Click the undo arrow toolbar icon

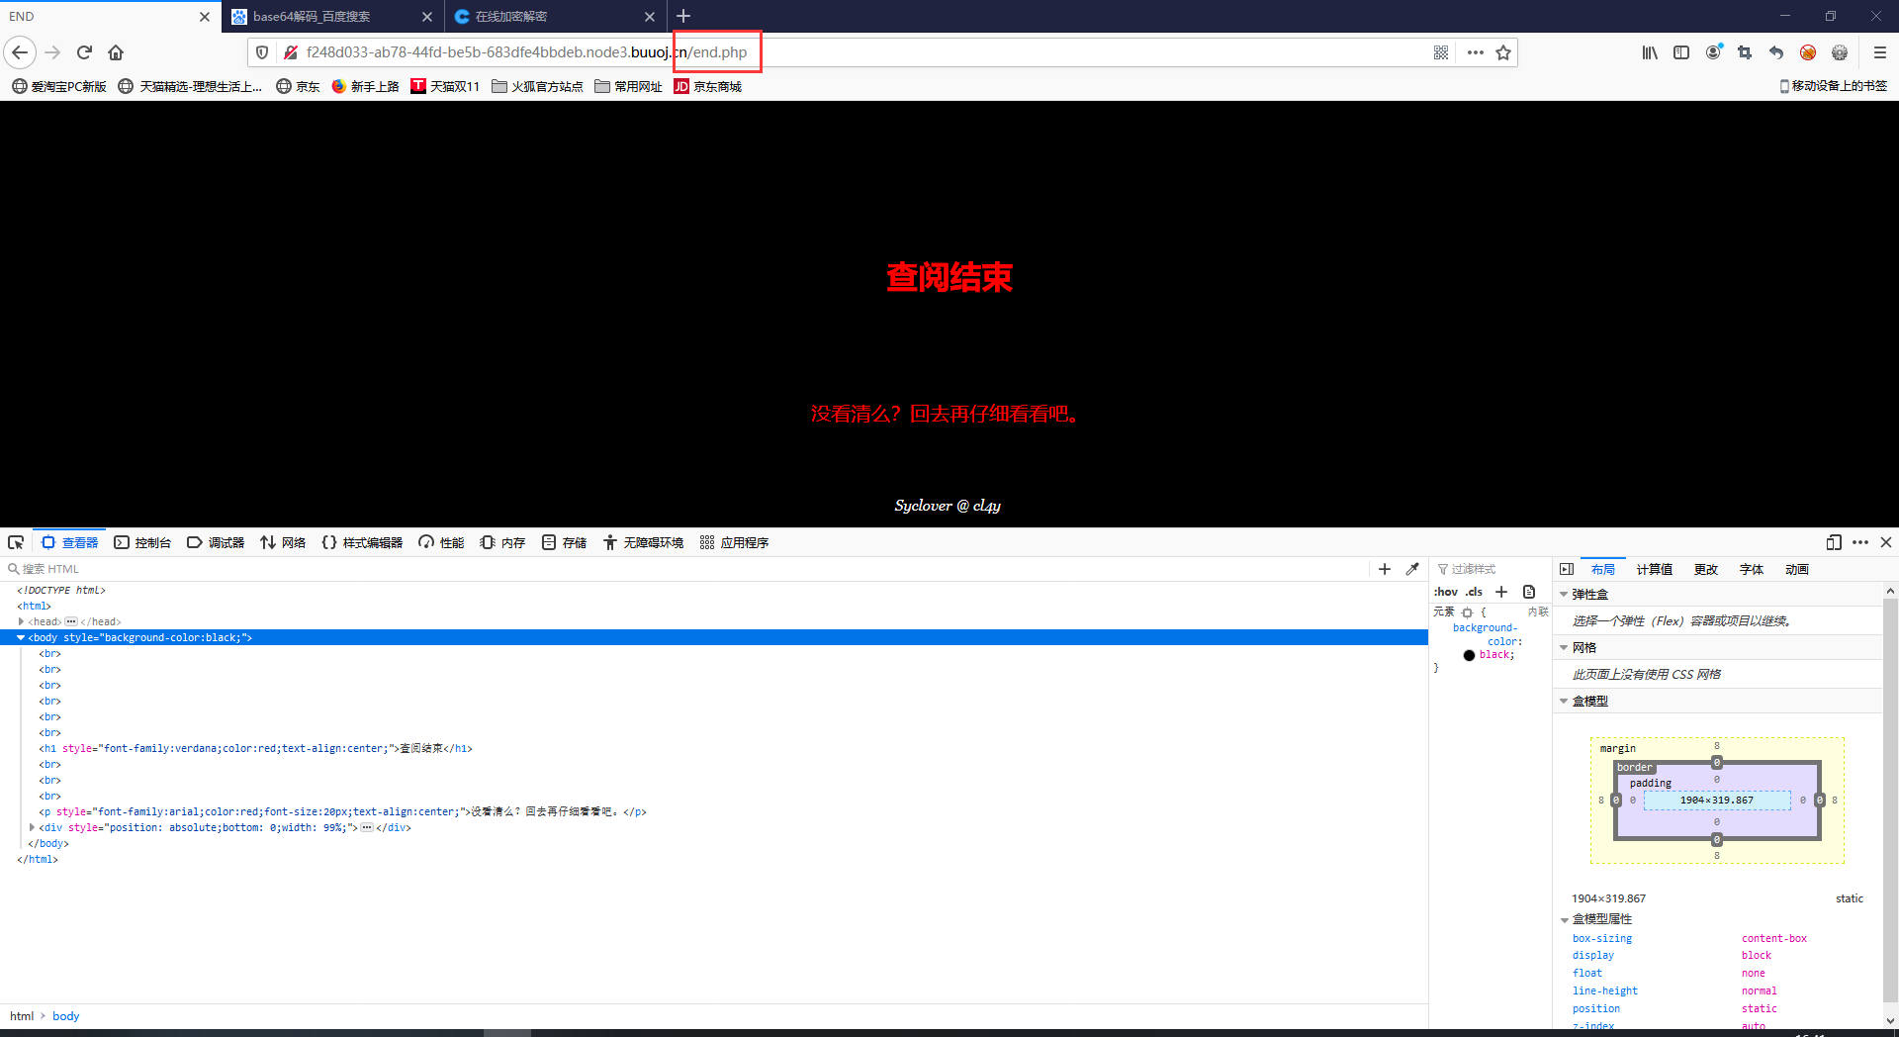point(1776,52)
